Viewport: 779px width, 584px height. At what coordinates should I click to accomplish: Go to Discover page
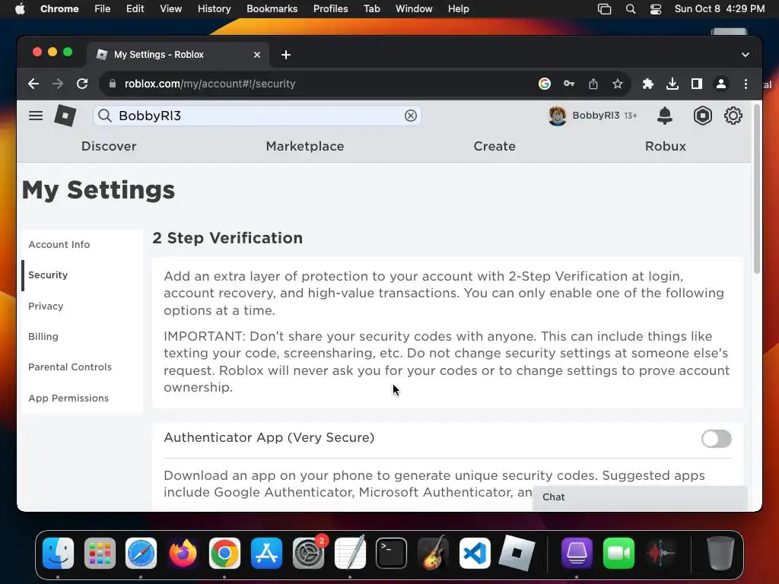(x=109, y=146)
